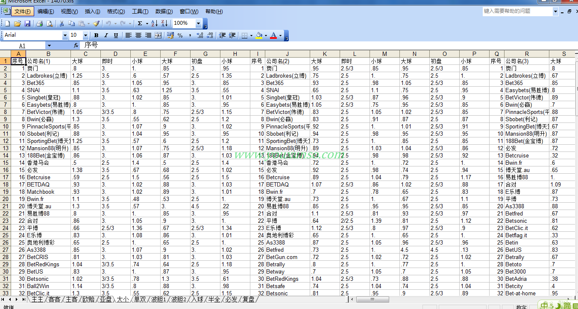Toggle Italic formatting
This screenshot has height=309, width=578.
click(106, 35)
